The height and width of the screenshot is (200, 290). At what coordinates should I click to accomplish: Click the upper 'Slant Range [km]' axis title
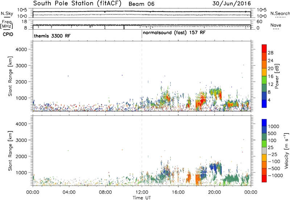coord(10,76)
